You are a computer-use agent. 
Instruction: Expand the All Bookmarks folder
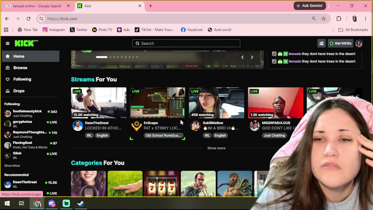pos(353,30)
